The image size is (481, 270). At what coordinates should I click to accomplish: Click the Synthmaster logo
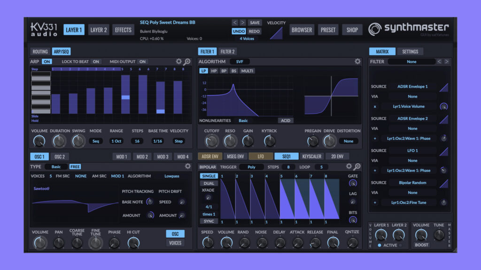click(x=408, y=29)
